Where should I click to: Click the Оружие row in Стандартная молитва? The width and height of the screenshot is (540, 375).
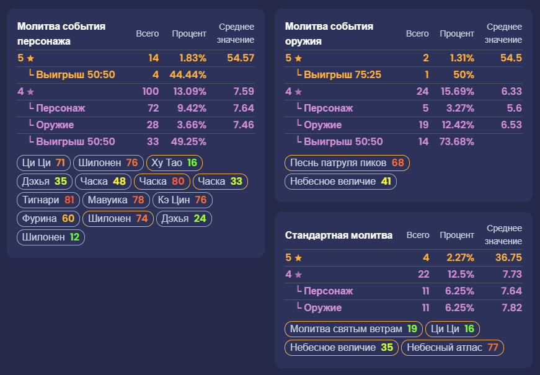coord(403,308)
